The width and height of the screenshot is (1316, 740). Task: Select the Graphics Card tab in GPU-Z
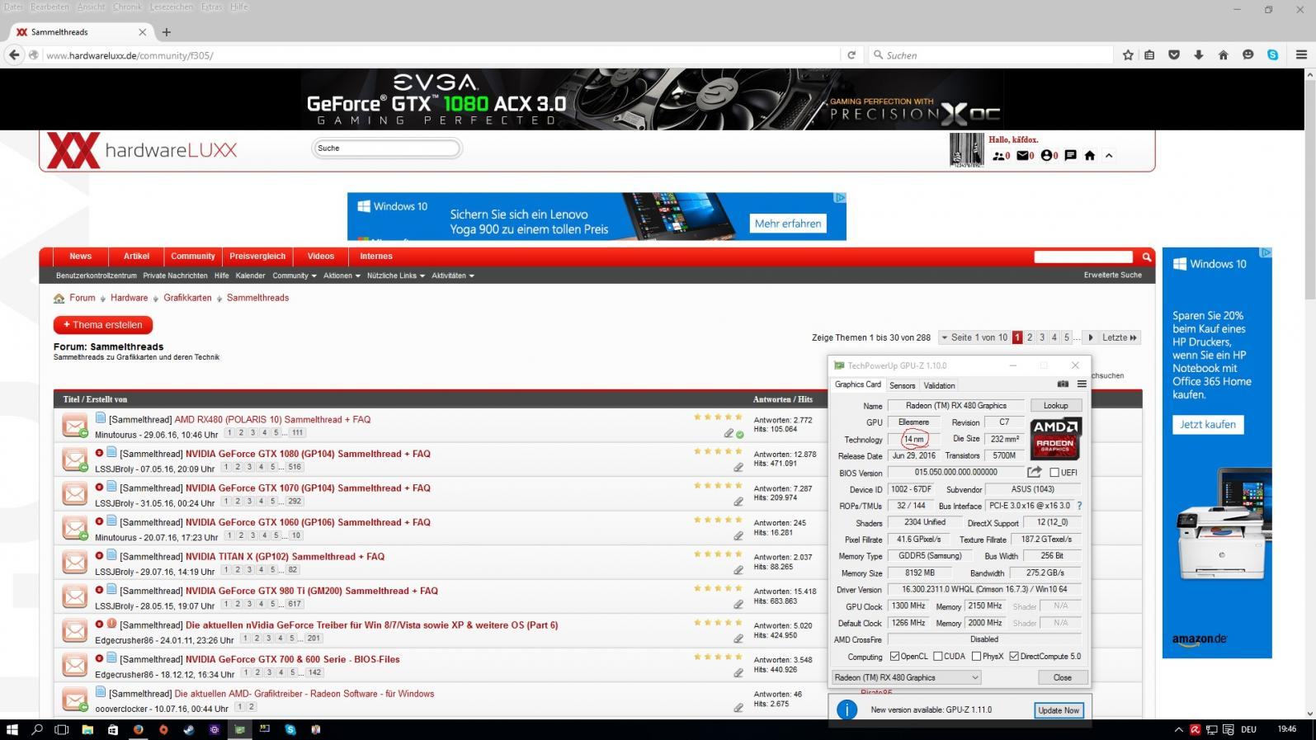858,384
